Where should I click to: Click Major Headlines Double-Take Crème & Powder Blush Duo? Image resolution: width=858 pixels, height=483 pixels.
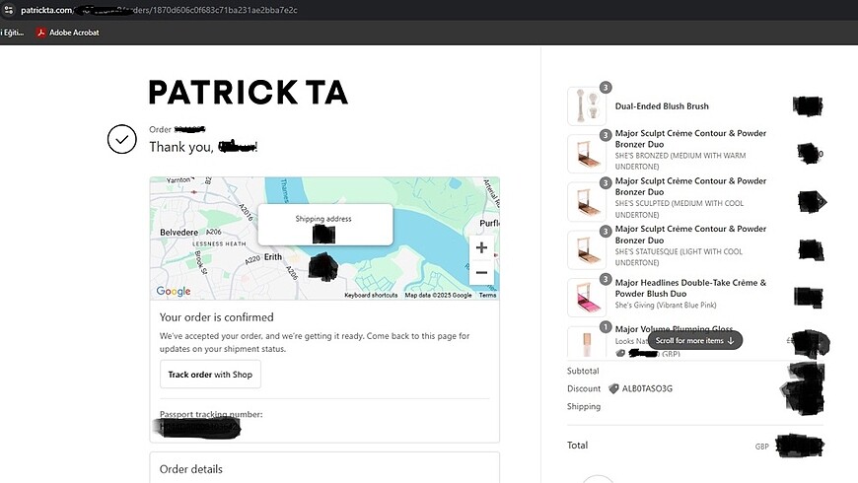pyautogui.click(x=690, y=288)
